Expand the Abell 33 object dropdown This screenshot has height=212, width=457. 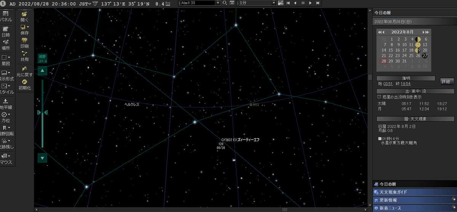218,3
